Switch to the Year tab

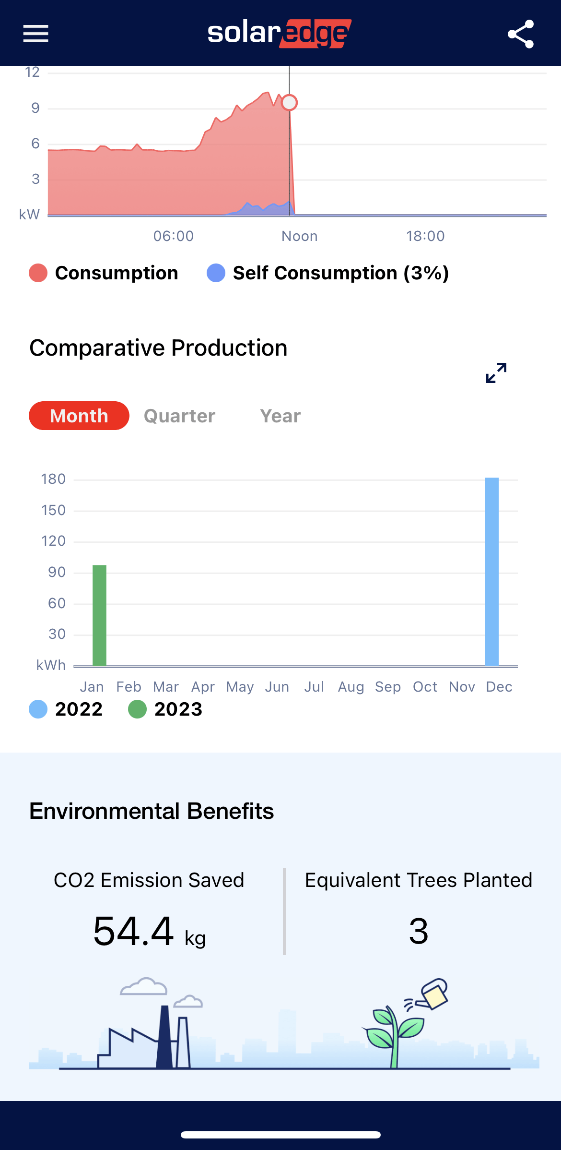(x=280, y=416)
